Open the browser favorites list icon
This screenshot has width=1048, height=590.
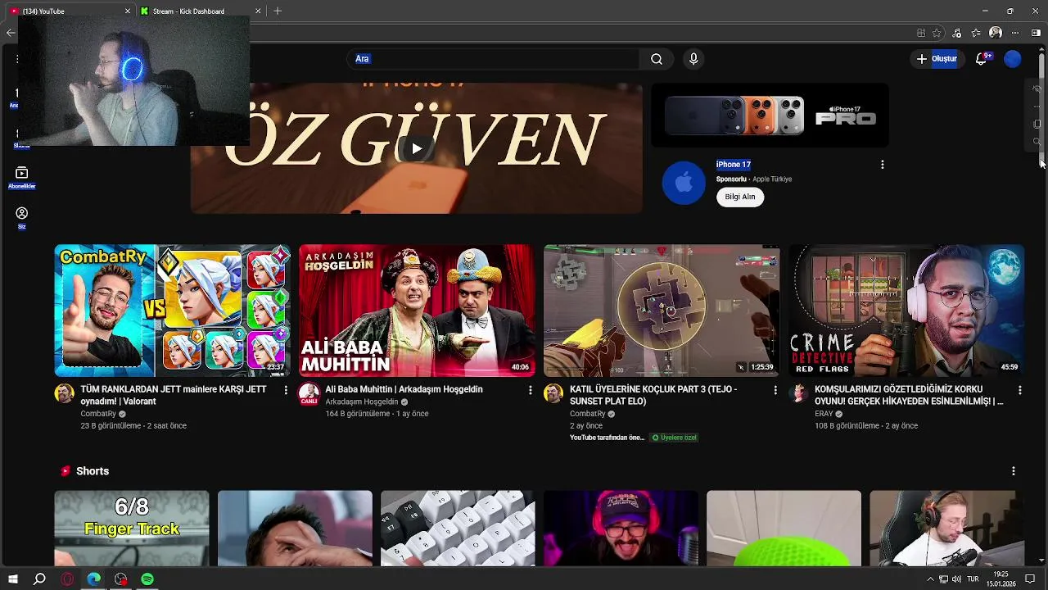976,33
